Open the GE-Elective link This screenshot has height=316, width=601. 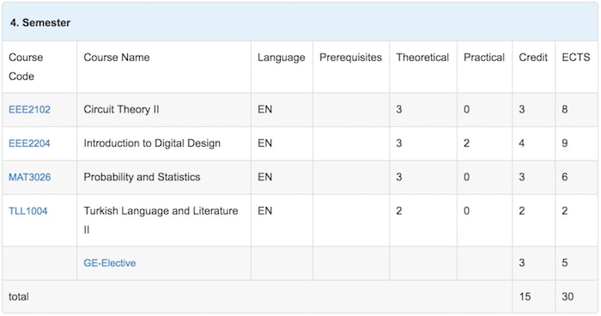(x=110, y=263)
